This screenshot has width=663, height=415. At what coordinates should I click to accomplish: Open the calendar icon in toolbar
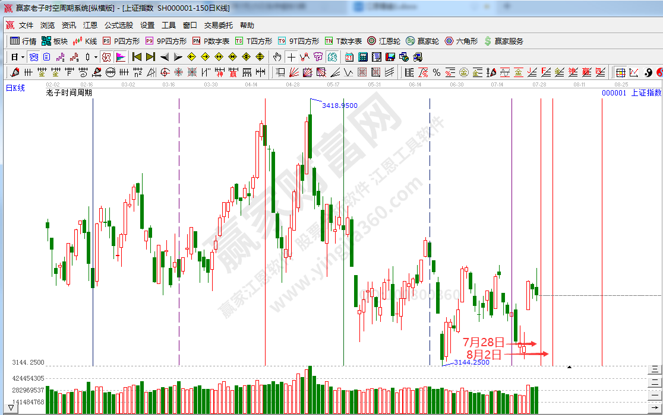[x=349, y=57]
